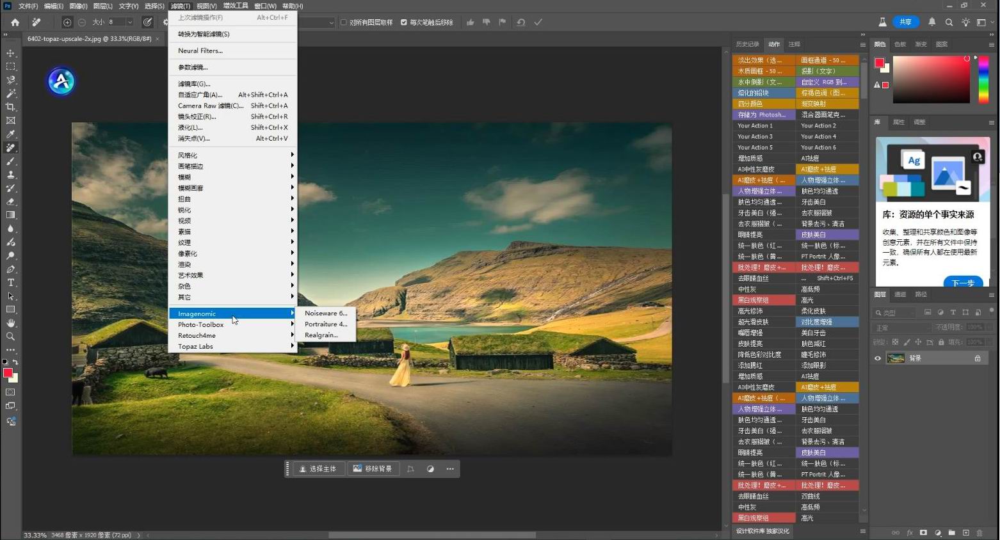Open the beta flask icon
Screen dimensions: 1000x540
[x=883, y=22]
